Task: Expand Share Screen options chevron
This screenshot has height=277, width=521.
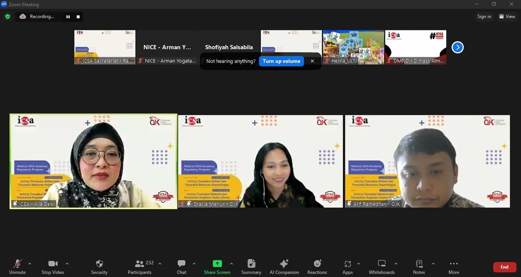Action: pyautogui.click(x=231, y=263)
